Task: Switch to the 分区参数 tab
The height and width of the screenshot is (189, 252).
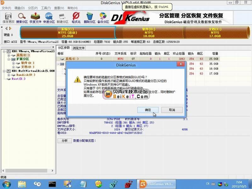Action: [x=64, y=48]
